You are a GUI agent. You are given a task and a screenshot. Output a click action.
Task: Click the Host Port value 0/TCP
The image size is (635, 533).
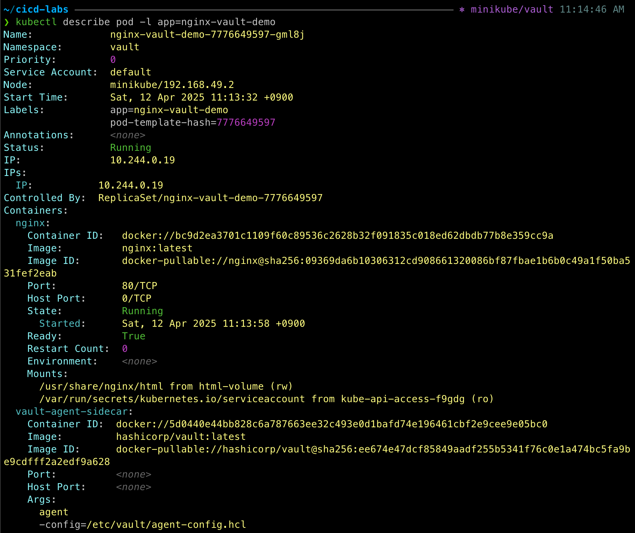[137, 298]
